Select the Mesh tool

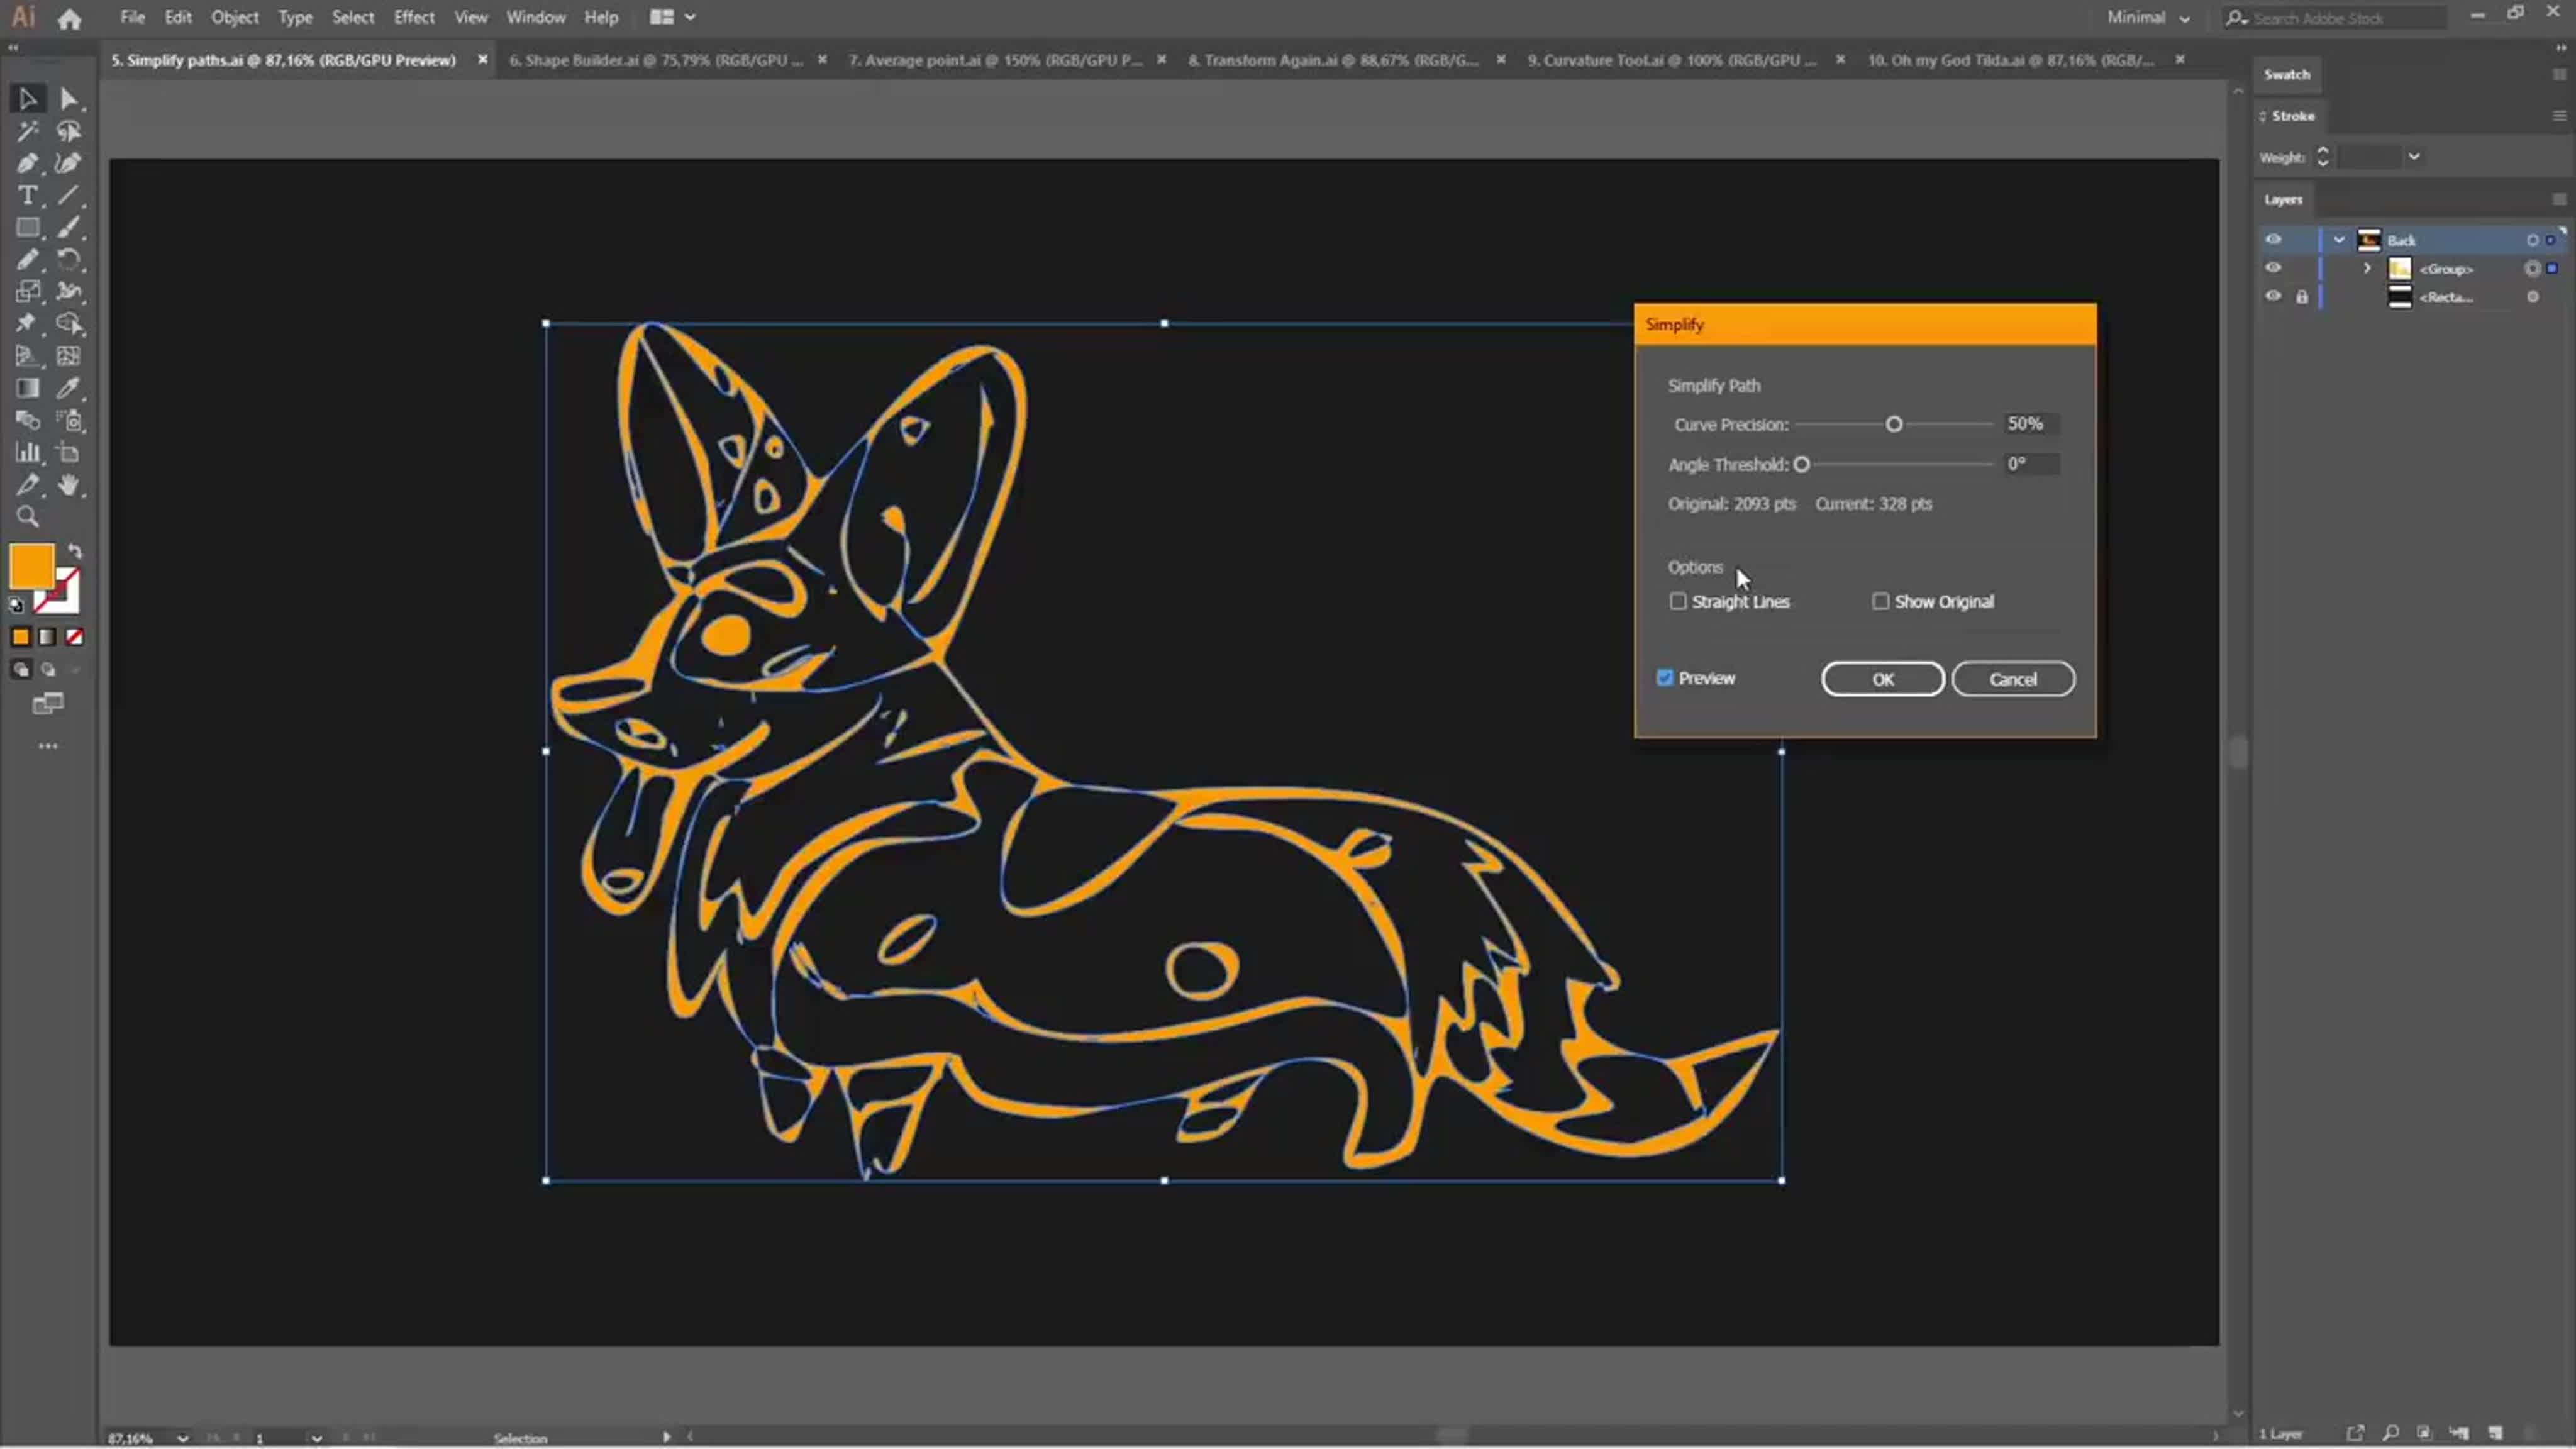coord(68,356)
